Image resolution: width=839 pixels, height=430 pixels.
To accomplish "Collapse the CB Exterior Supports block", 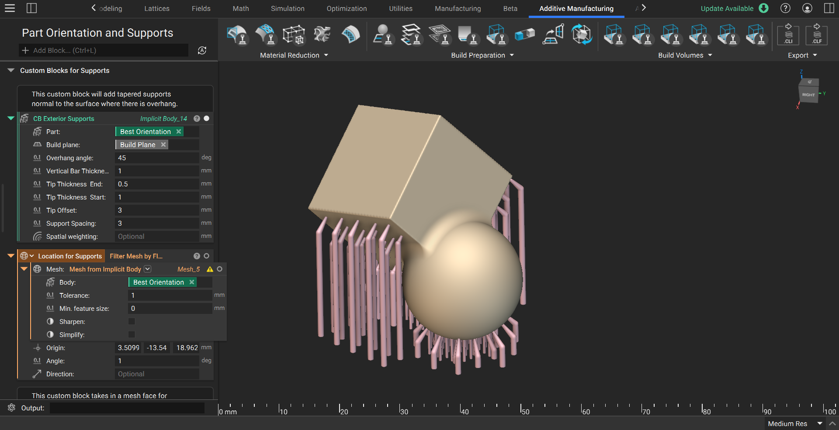I will (11, 118).
